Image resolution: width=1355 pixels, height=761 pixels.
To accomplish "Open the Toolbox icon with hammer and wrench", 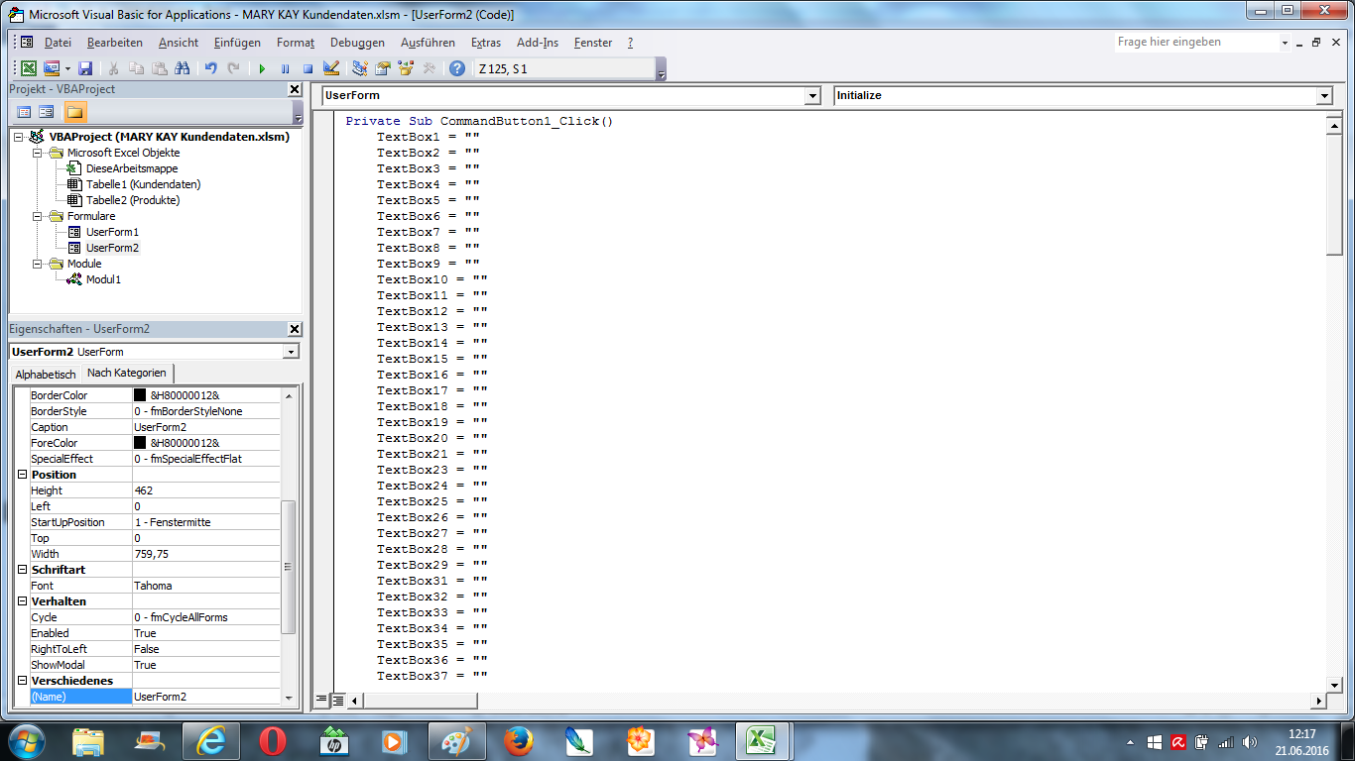I will point(429,68).
